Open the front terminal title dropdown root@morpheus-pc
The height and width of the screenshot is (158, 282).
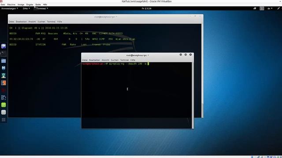tap(137, 55)
